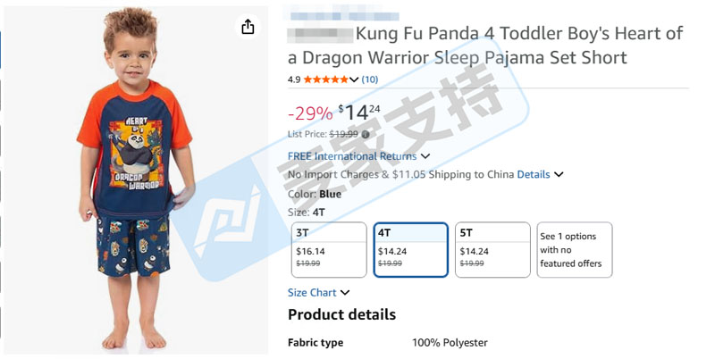Click the 4.9 rating number
The image size is (715, 359).
coord(294,79)
